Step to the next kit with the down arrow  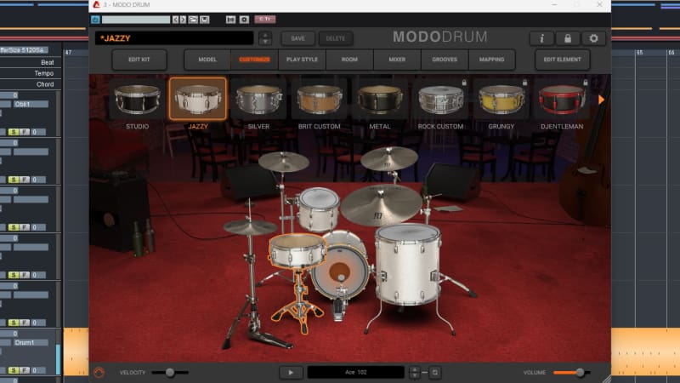click(x=265, y=42)
